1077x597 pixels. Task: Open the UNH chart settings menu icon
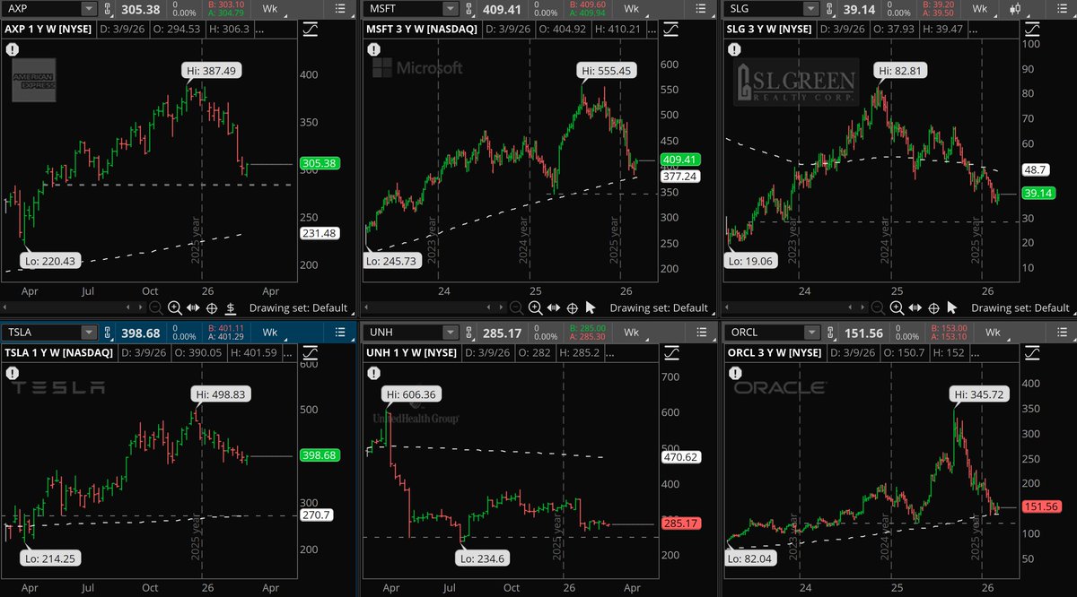tap(701, 333)
